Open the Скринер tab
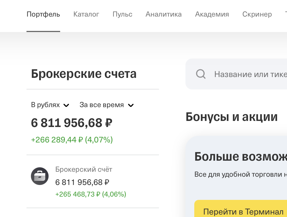287x217 pixels. pyautogui.click(x=257, y=14)
